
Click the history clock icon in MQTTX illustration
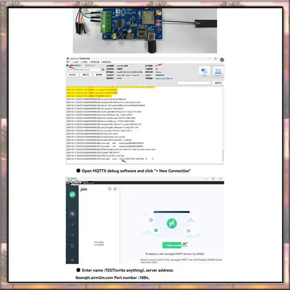point(188,231)
